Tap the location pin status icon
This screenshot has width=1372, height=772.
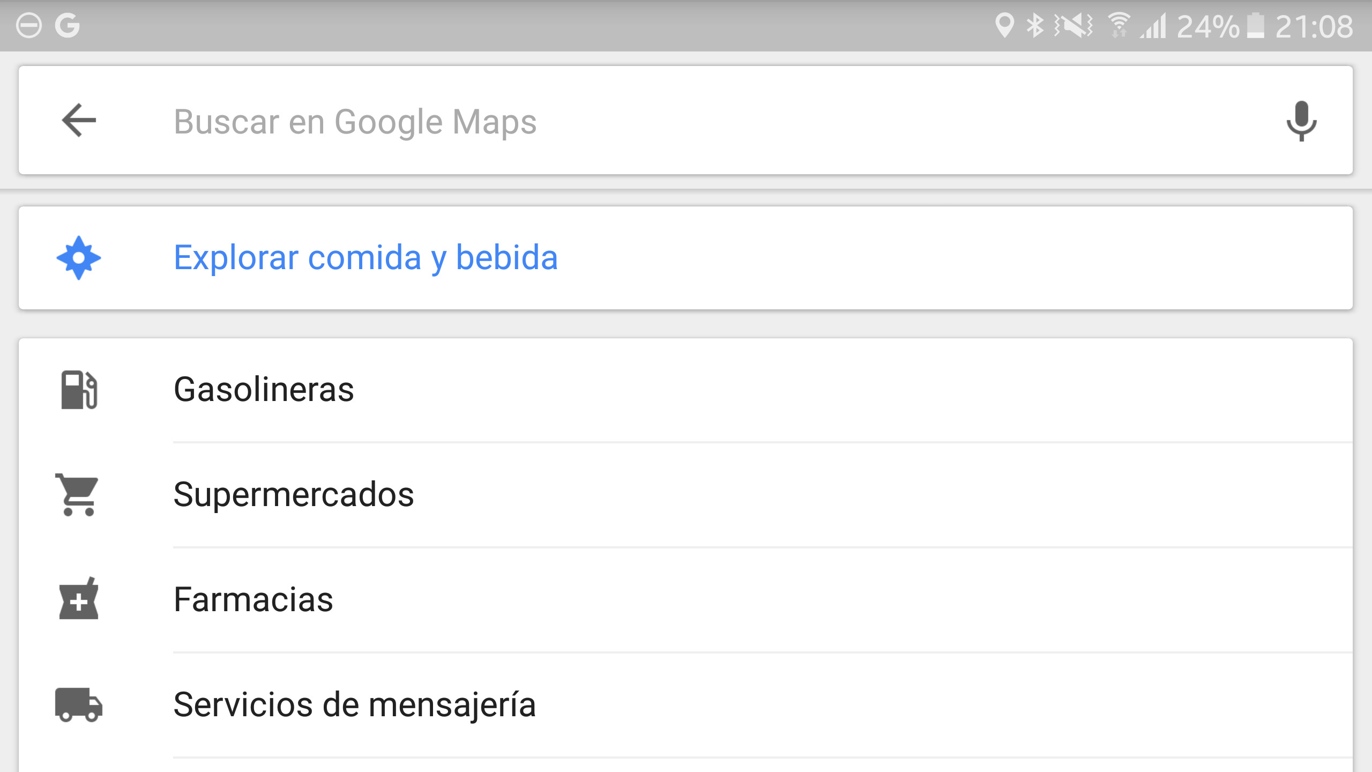[x=1004, y=25]
